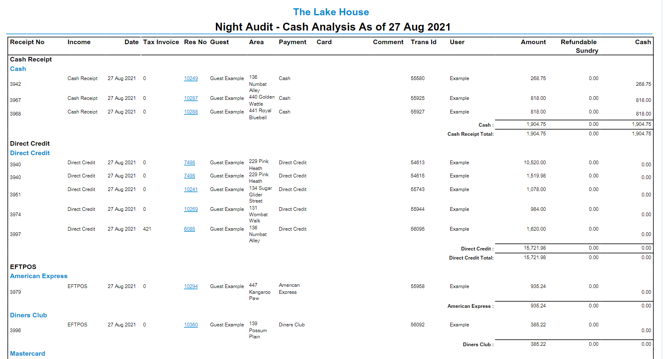Click the amount 1,519.98
The width and height of the screenshot is (665, 359).
(536, 176)
